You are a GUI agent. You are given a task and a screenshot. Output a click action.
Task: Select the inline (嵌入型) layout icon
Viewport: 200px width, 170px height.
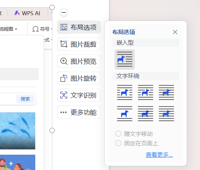click(124, 59)
